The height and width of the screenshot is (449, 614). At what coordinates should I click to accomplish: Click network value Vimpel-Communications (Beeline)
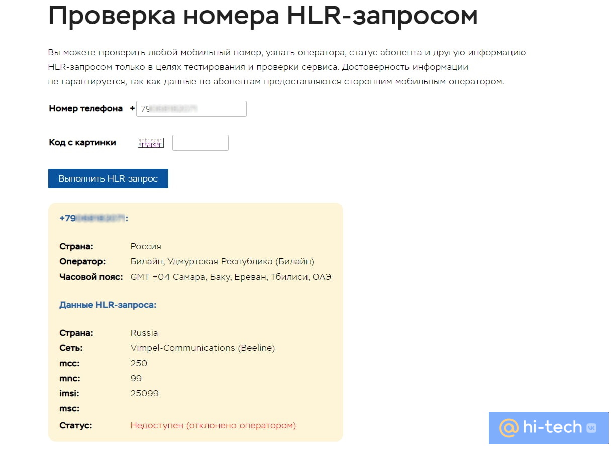tap(202, 348)
